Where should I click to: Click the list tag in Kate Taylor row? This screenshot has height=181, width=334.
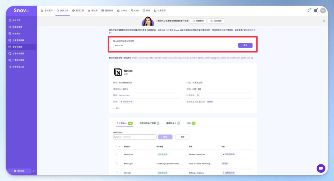pos(225,163)
